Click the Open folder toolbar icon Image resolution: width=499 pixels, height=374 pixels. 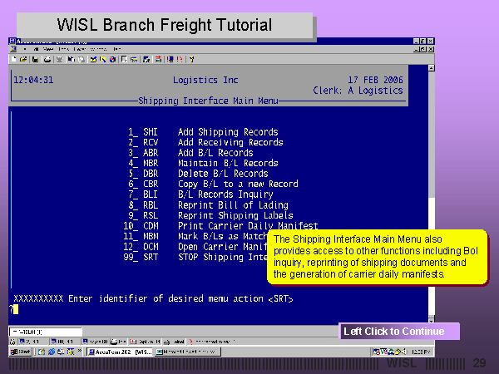tap(24, 60)
